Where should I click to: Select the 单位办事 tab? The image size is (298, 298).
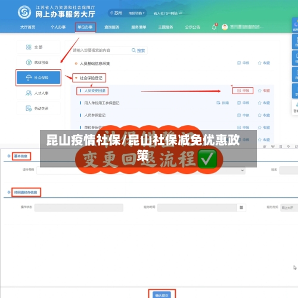coord(85,27)
